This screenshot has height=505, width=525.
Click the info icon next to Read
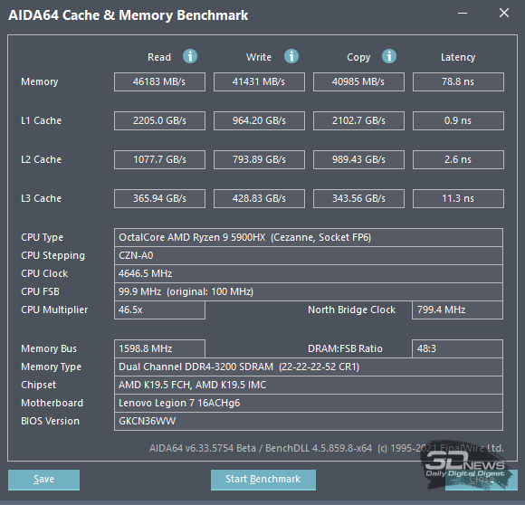190,56
